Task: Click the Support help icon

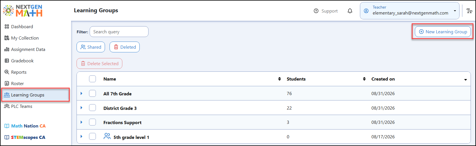Action: (316, 11)
